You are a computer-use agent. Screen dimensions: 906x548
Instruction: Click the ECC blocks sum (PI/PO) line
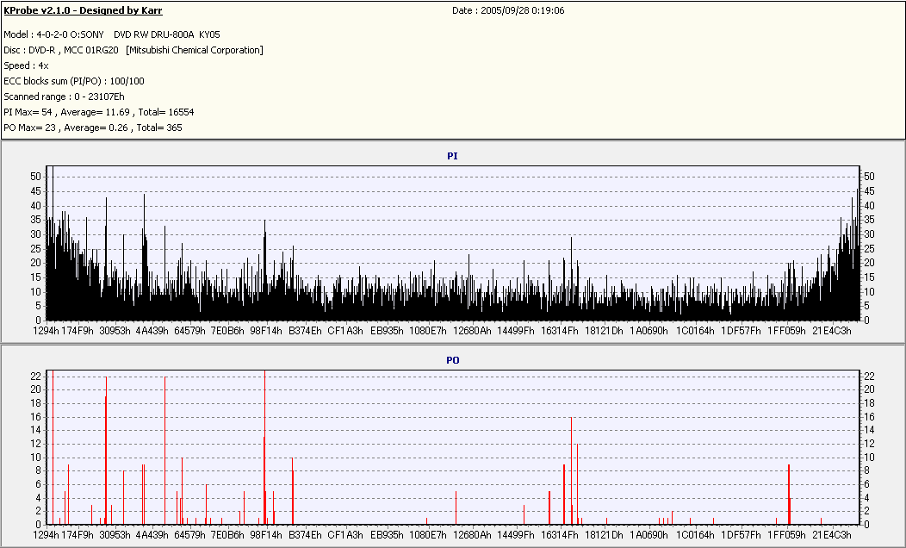pyautogui.click(x=74, y=81)
